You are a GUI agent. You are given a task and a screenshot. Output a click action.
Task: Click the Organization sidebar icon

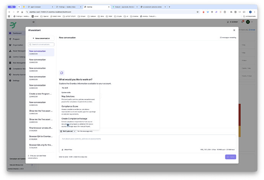click(x=10, y=45)
